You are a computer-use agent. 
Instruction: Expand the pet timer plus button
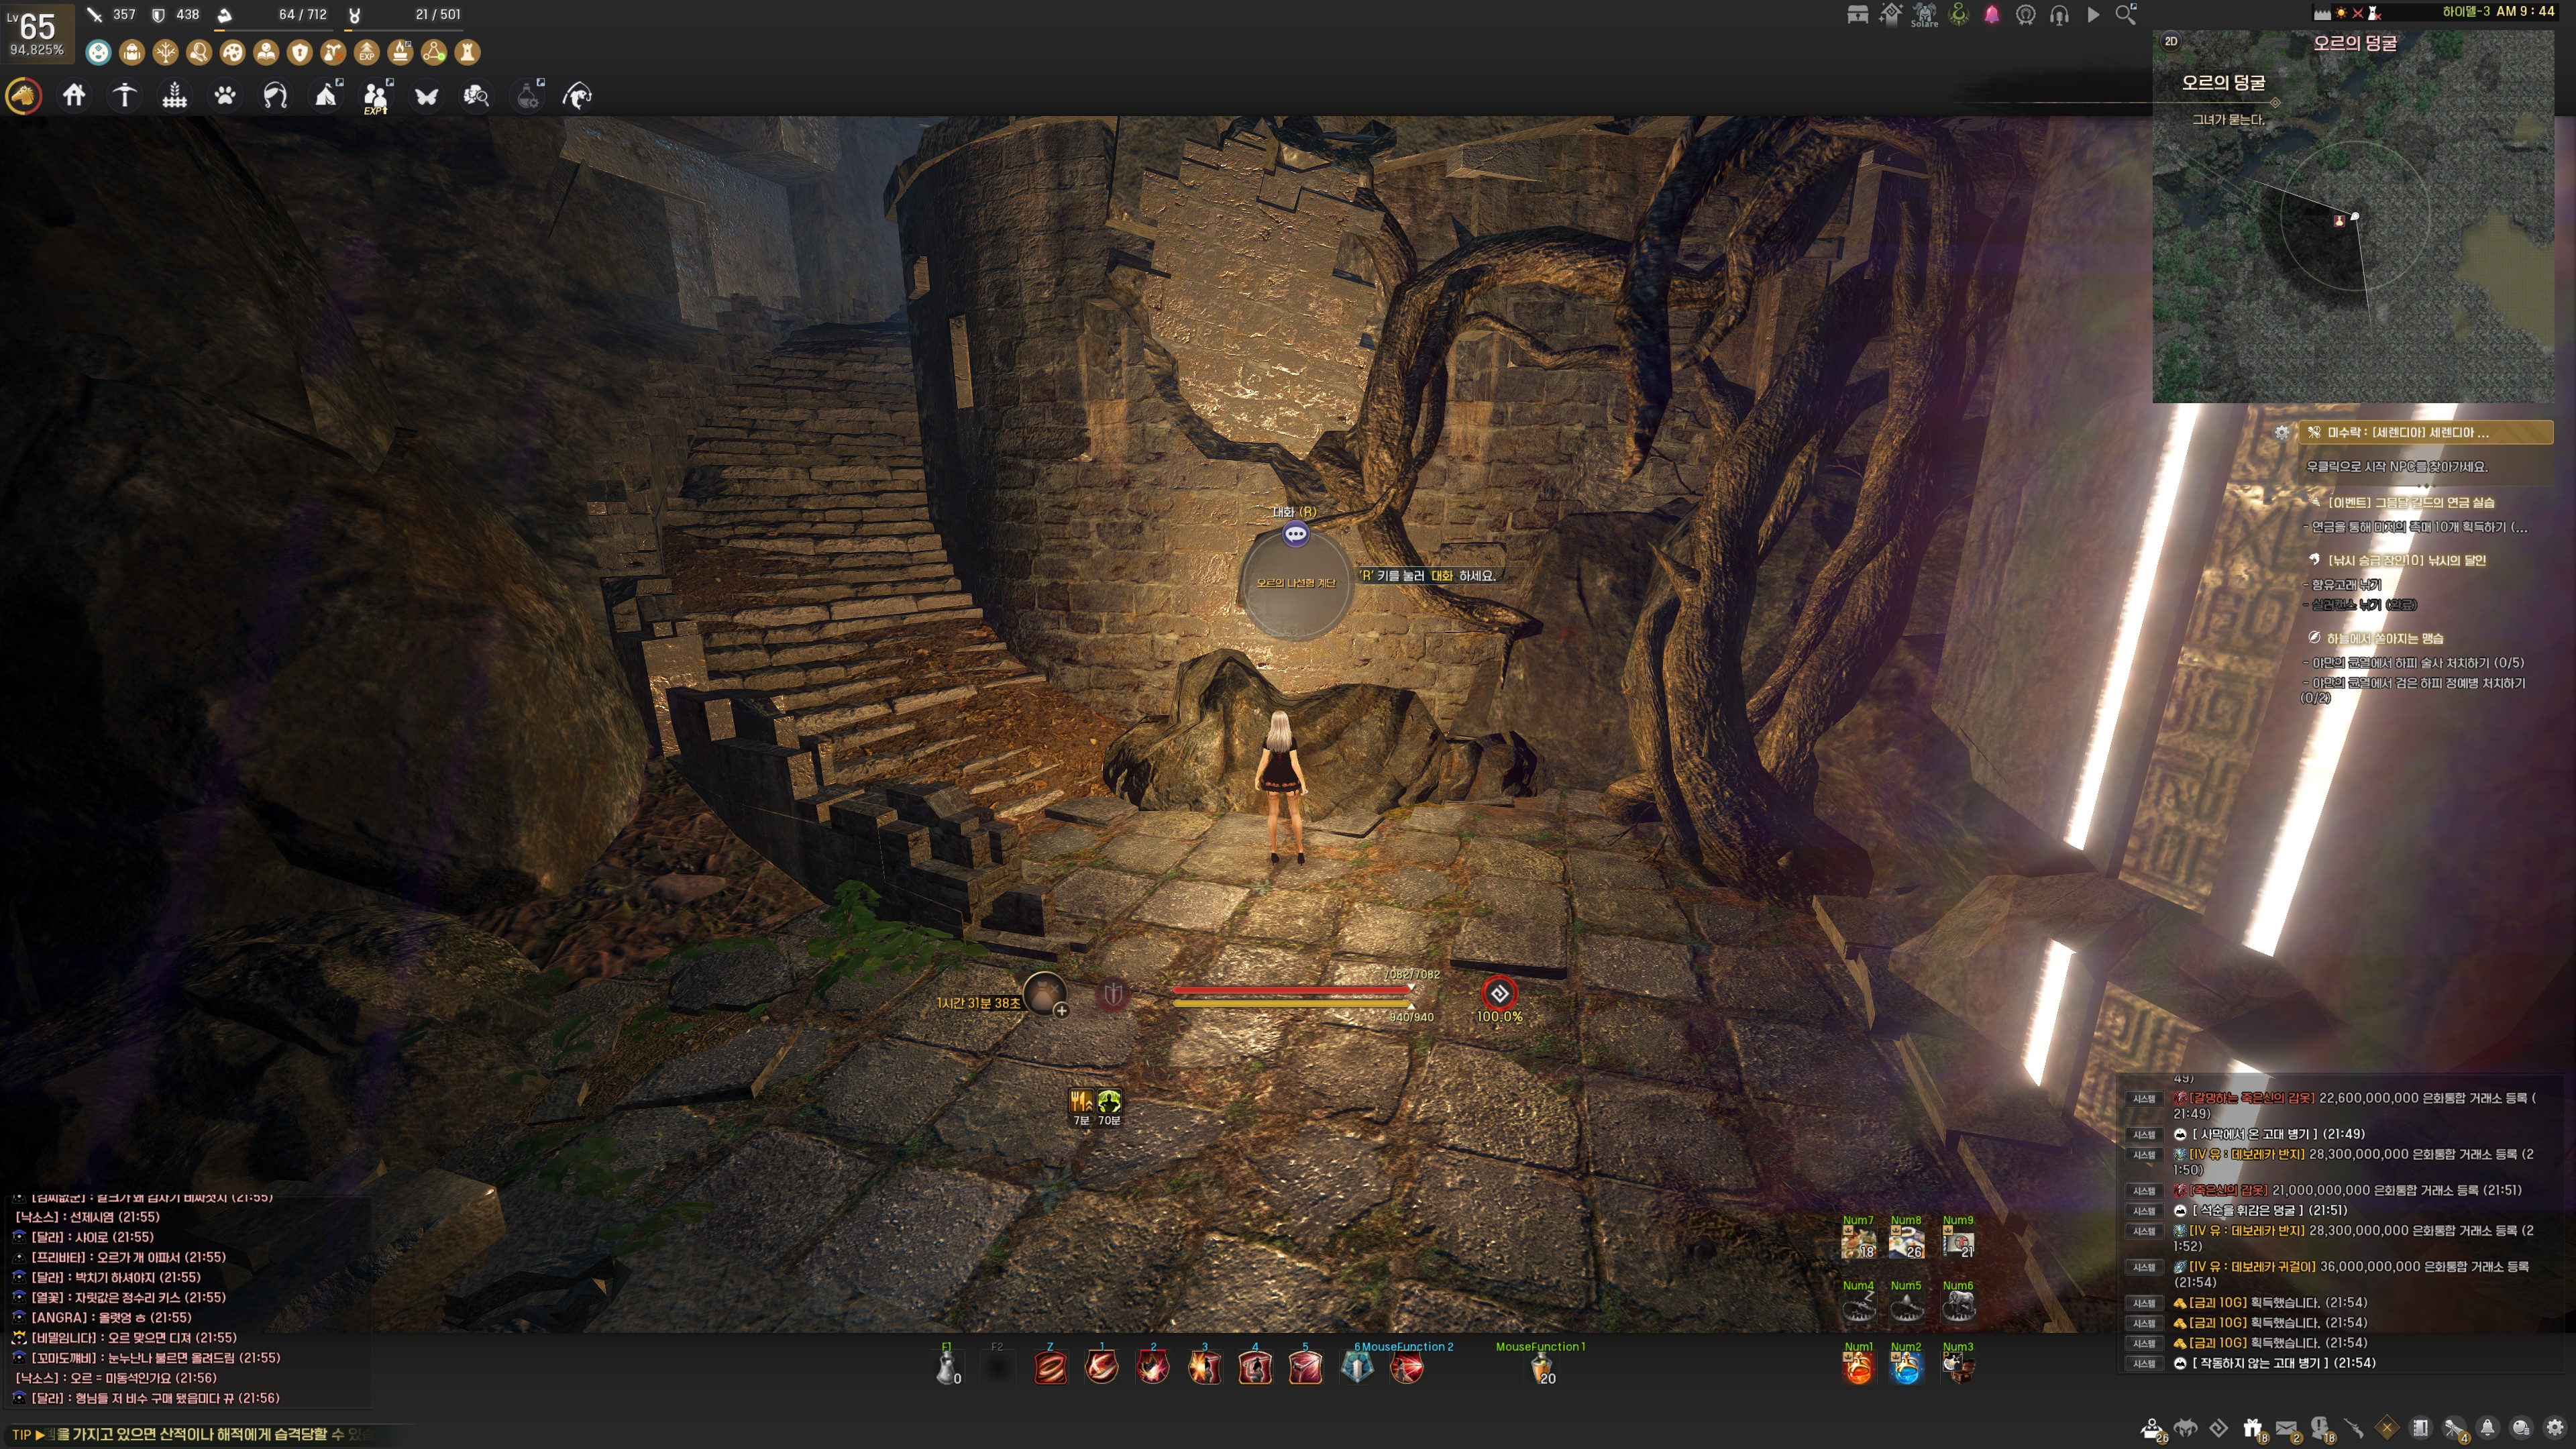[x=1061, y=1010]
